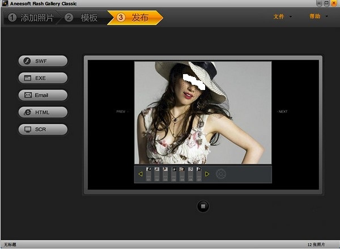Publish the gallery as EXE
This screenshot has height=249, width=340.
[x=43, y=78]
